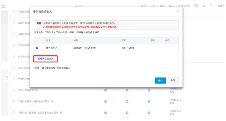
Task: Toggle middle channel checkbox in 产品升级、配置&价格变更 row
Action: [x=127, y=113]
